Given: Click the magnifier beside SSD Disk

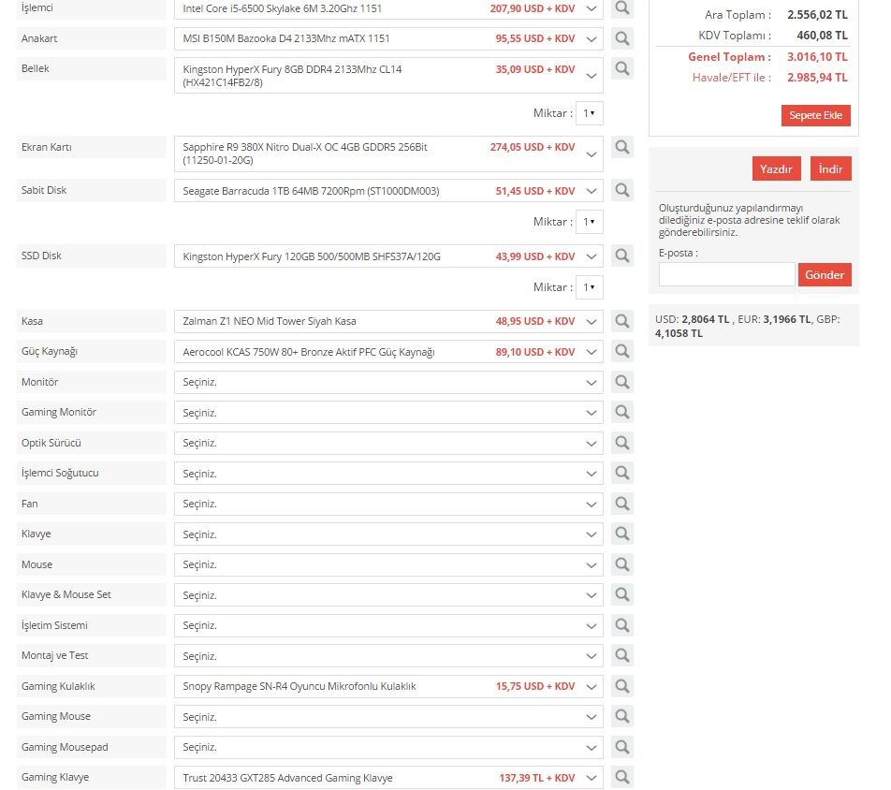Looking at the screenshot, I should point(622,256).
